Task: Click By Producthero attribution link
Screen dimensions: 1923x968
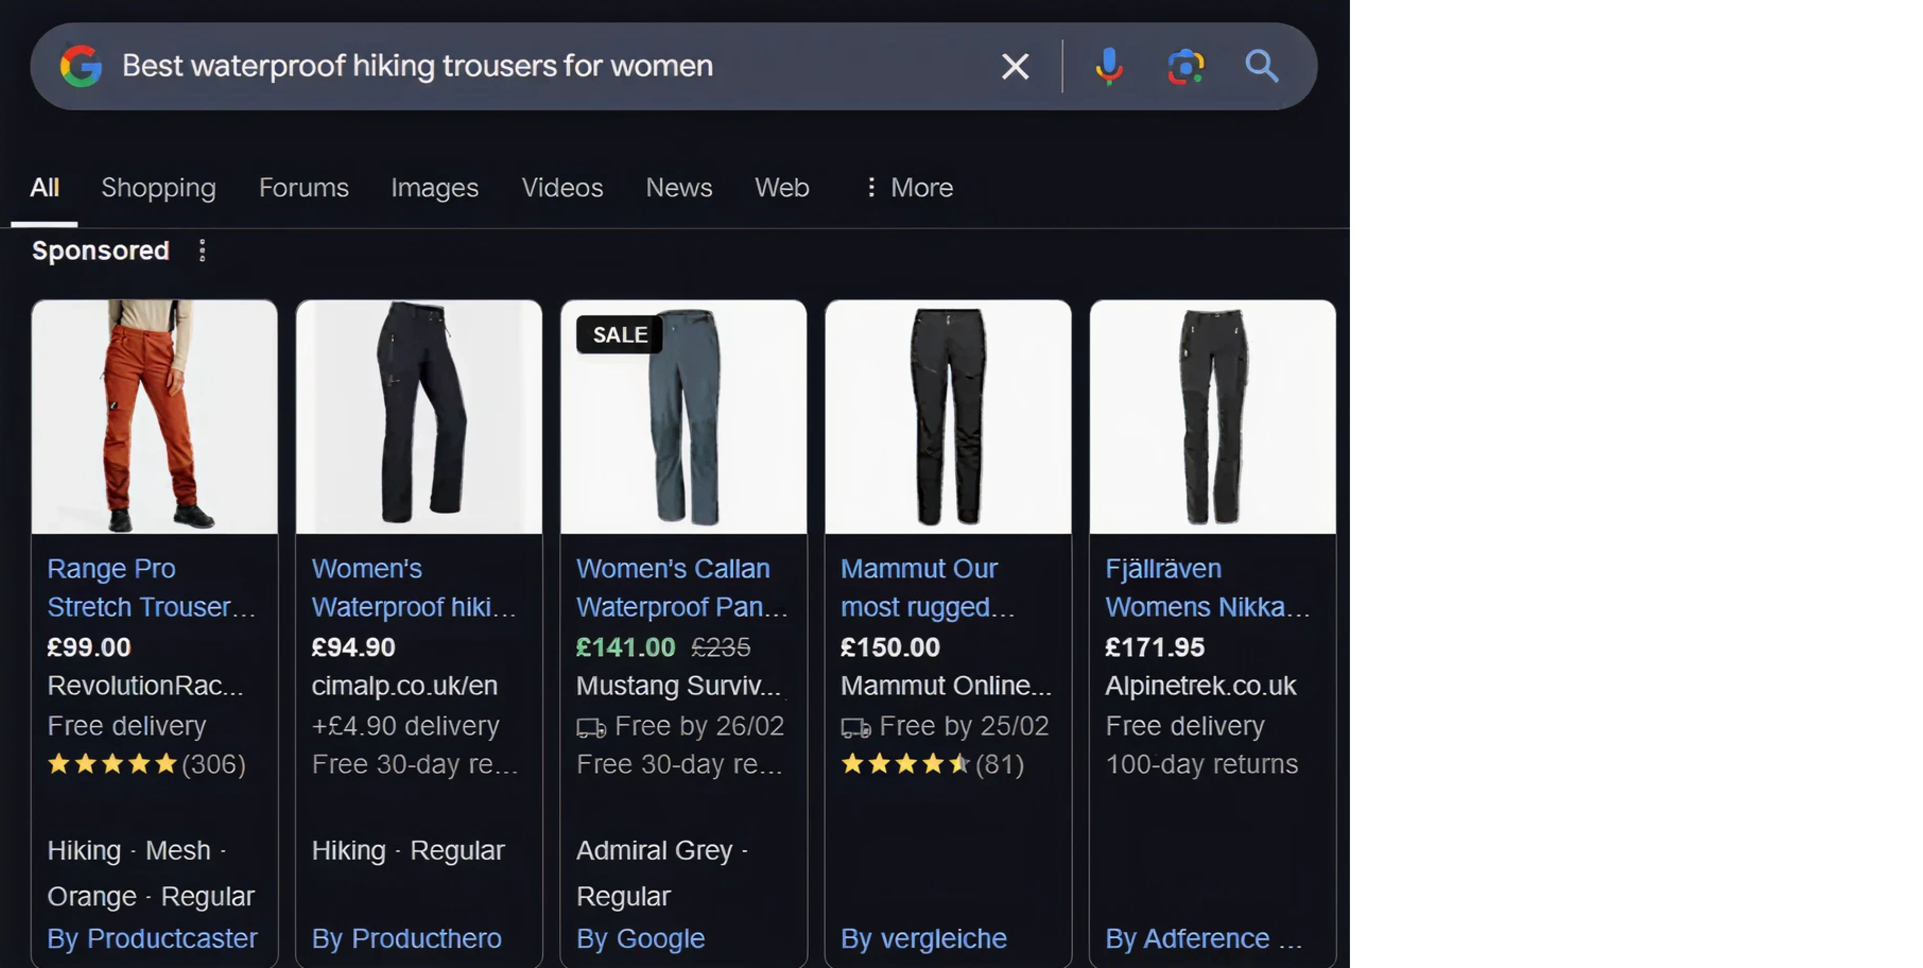Action: [x=407, y=938]
